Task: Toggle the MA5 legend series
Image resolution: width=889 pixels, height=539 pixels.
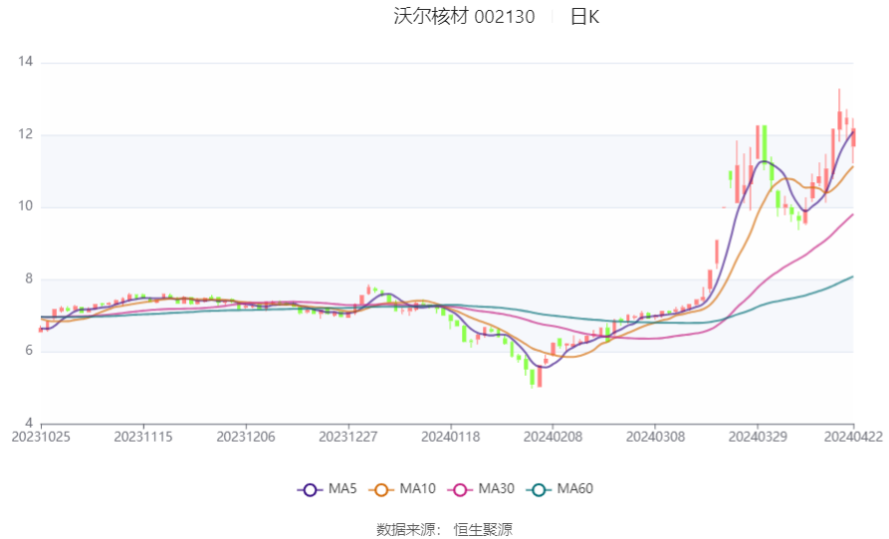Action: click(328, 489)
